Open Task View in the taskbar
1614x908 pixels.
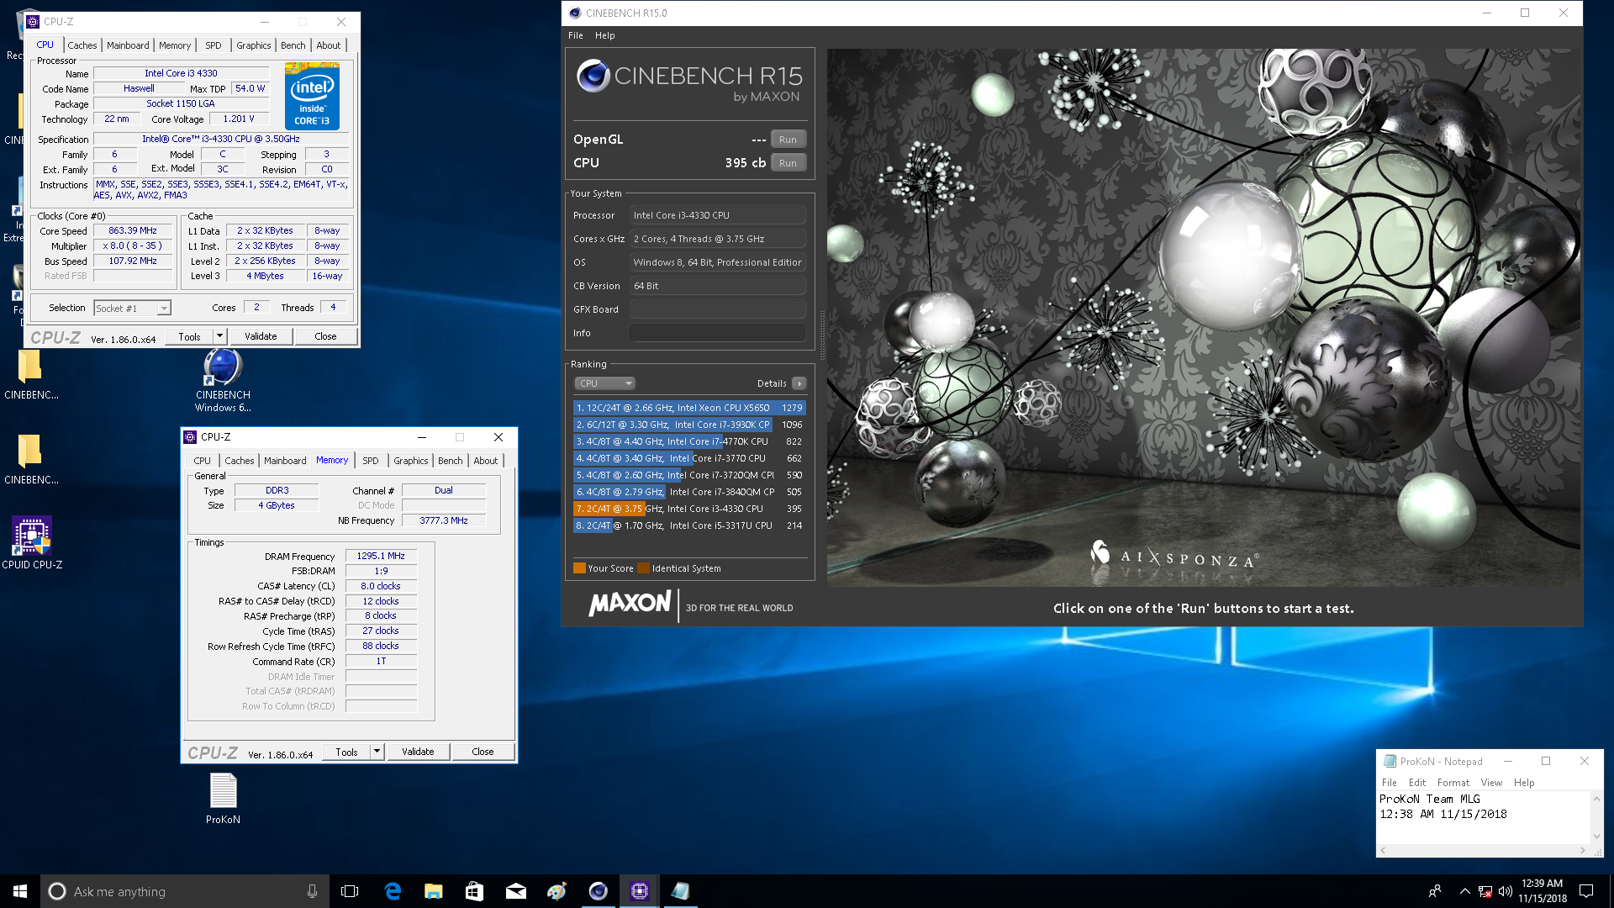click(x=350, y=891)
